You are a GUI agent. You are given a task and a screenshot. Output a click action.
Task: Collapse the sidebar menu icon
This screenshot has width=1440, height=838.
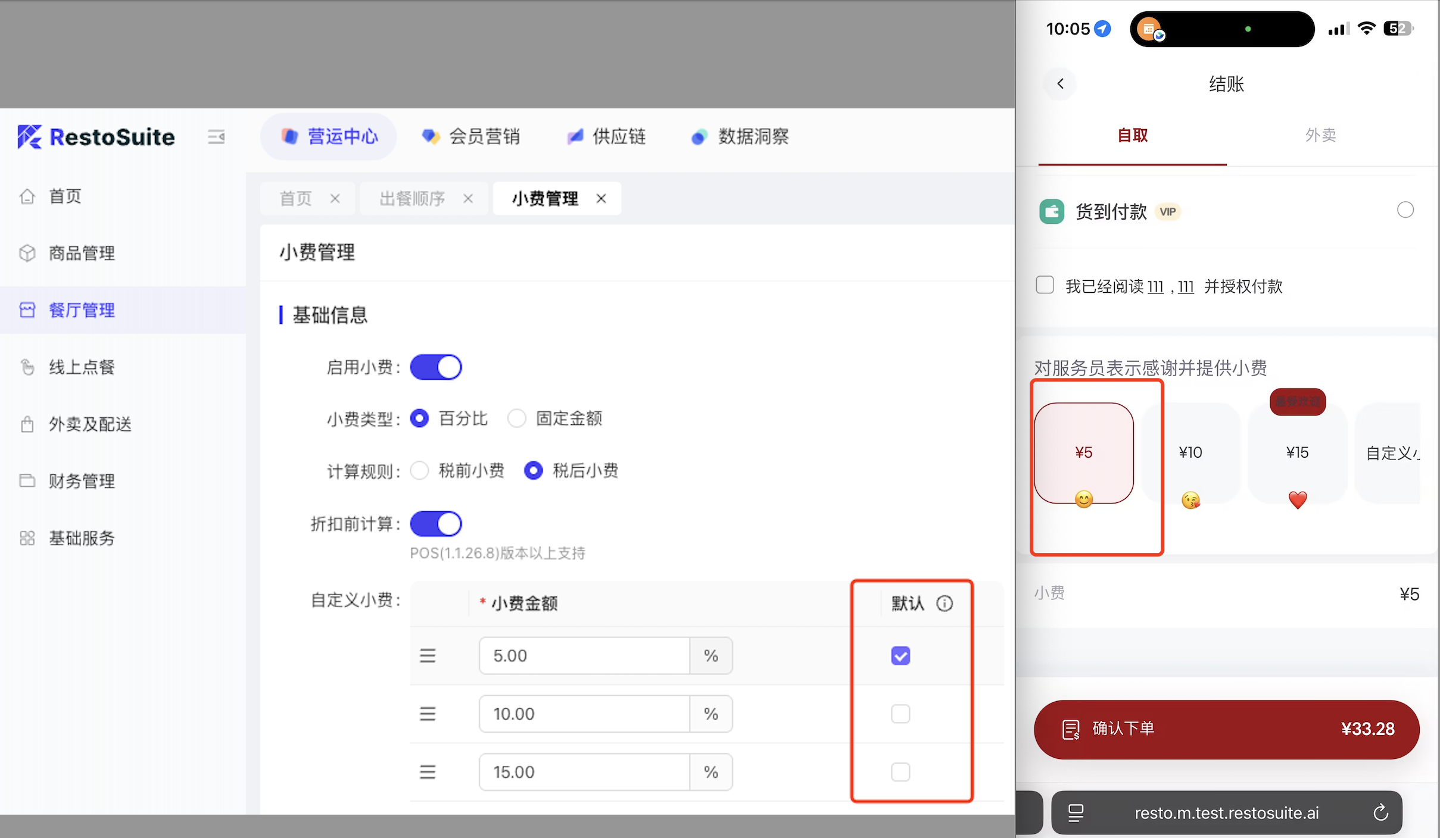pyautogui.click(x=216, y=137)
